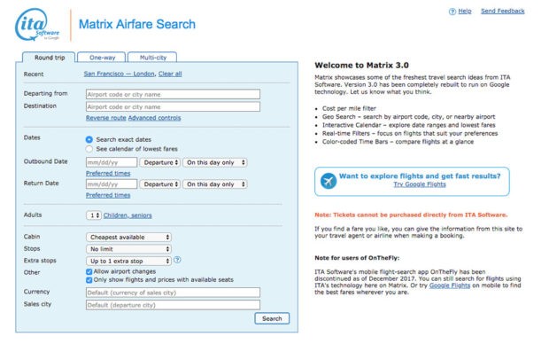The image size is (549, 344).
Task: Click Preferred times under Outbound Date
Action: tap(108, 173)
